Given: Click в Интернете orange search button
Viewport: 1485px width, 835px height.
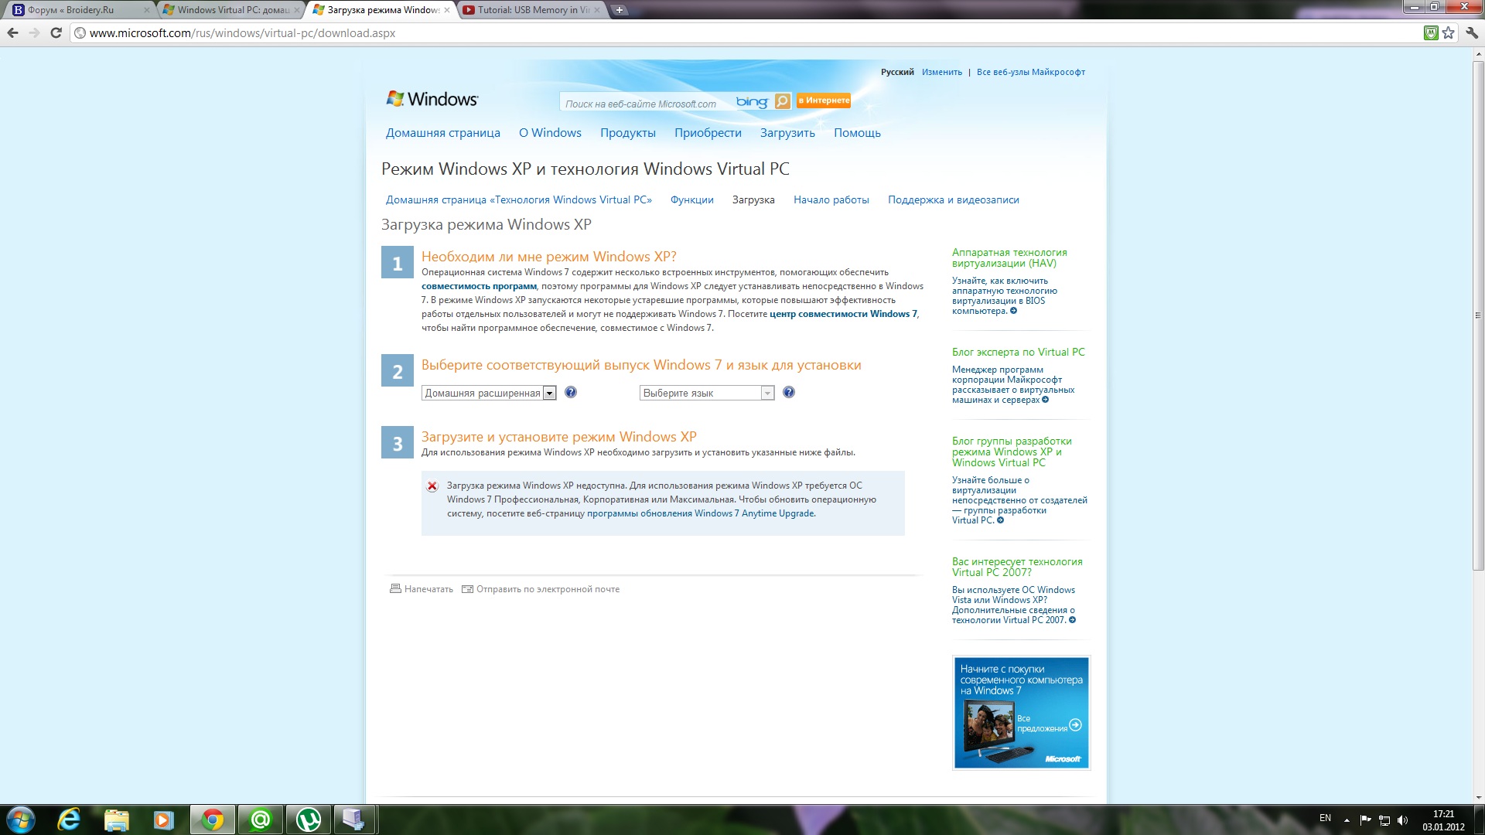Looking at the screenshot, I should [824, 101].
